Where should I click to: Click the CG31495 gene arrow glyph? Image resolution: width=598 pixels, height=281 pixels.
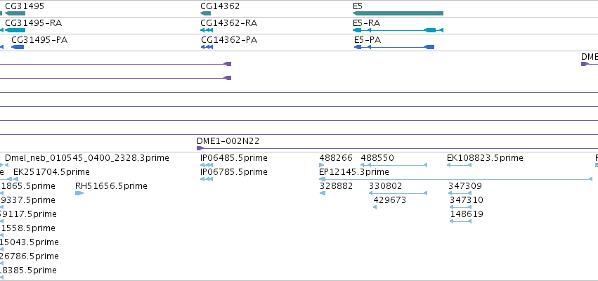tap(15, 13)
